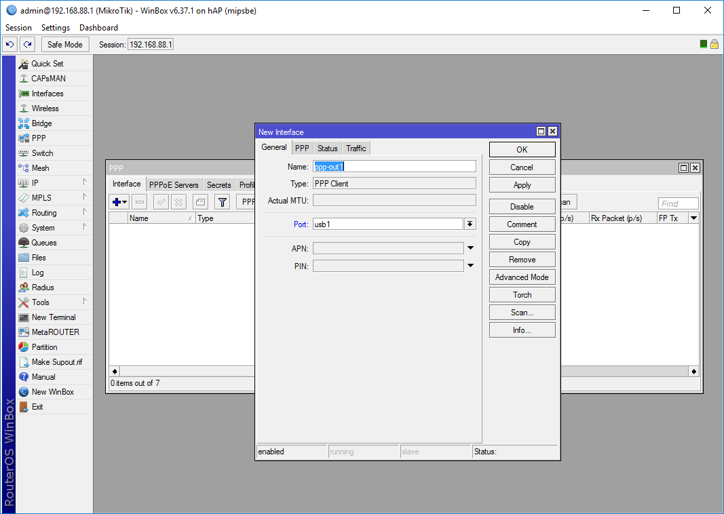Click the Redo toolbar arrow

pyautogui.click(x=27, y=44)
